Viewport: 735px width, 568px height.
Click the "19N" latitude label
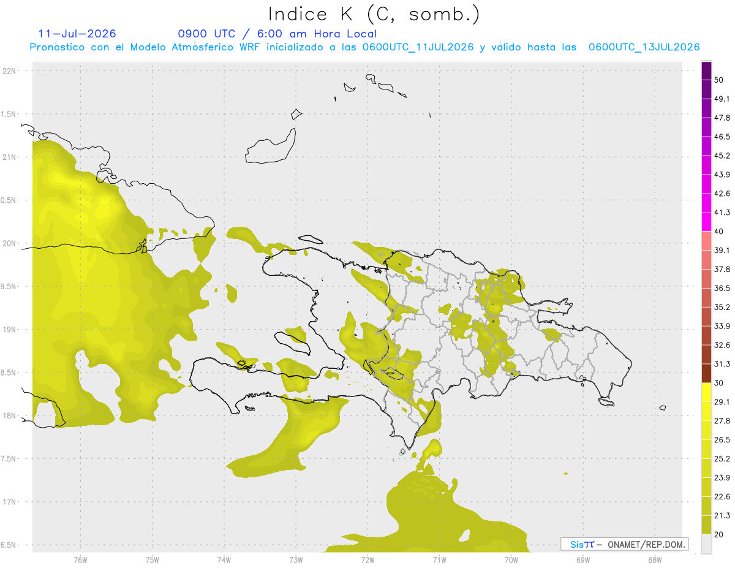click(10, 330)
